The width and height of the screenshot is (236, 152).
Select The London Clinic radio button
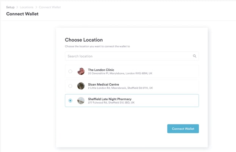[70, 71]
